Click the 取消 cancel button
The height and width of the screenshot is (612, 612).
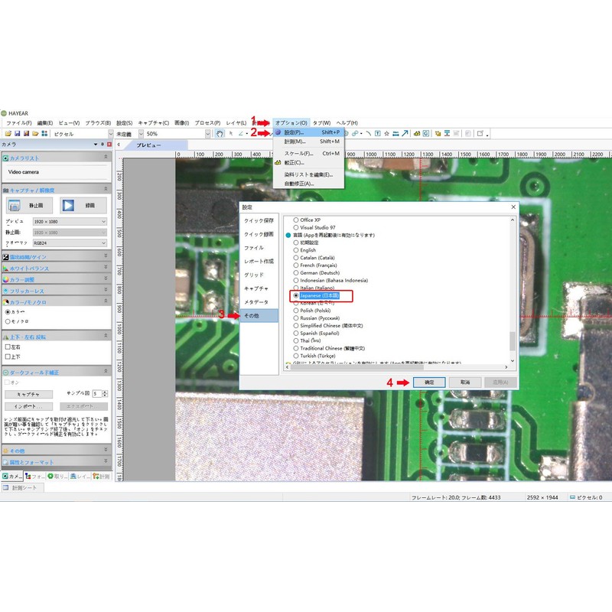point(465,382)
